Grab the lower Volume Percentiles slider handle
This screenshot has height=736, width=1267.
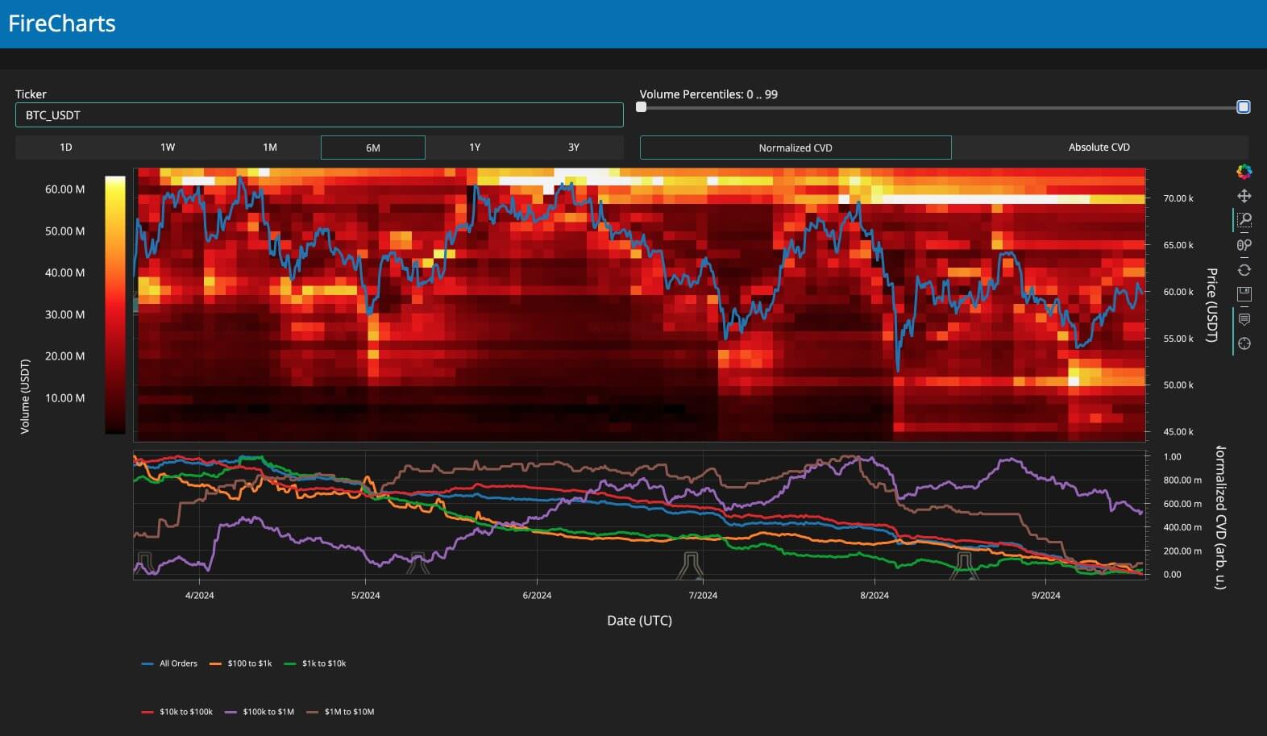tap(642, 106)
